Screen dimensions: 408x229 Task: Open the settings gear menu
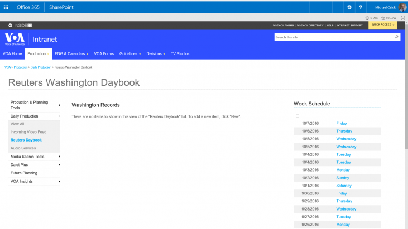tap(349, 7)
